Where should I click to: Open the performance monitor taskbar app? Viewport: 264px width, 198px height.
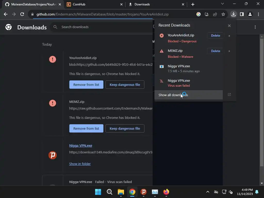click(155, 192)
